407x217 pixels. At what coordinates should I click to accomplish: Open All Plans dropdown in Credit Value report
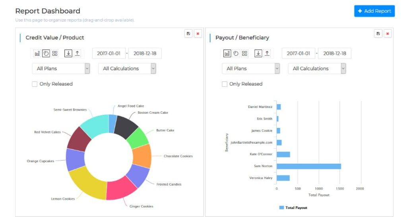click(x=61, y=68)
